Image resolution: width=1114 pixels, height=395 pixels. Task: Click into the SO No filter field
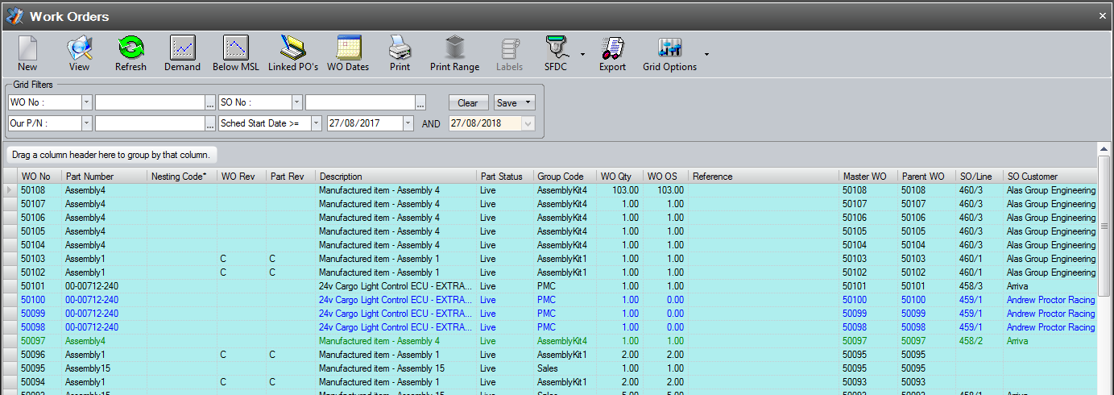(359, 102)
